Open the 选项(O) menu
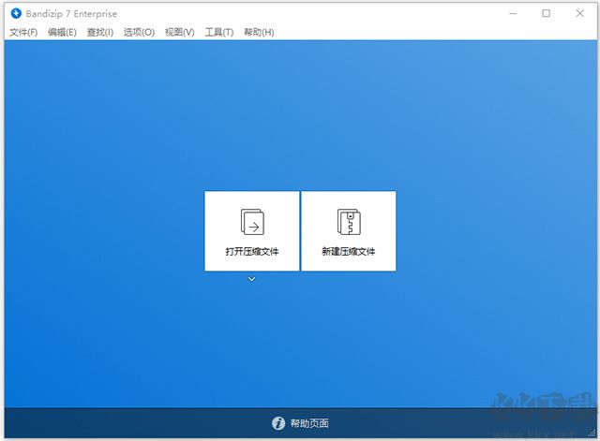 pos(139,32)
